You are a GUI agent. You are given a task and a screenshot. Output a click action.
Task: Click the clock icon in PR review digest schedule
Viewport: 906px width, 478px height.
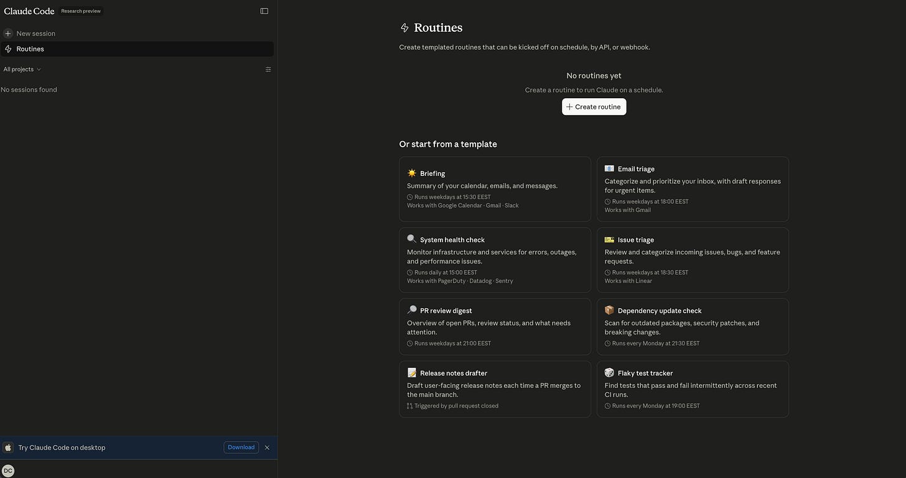pyautogui.click(x=410, y=343)
